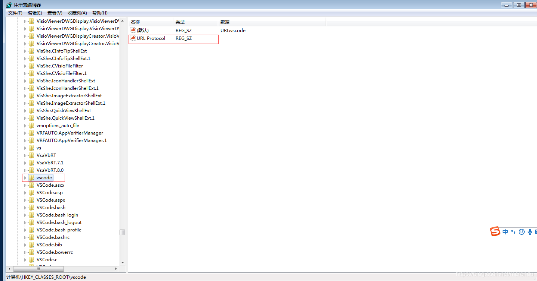Viewport: 537px width, 281px height.
Task: Sort by the 类型 column header
Action: 196,22
